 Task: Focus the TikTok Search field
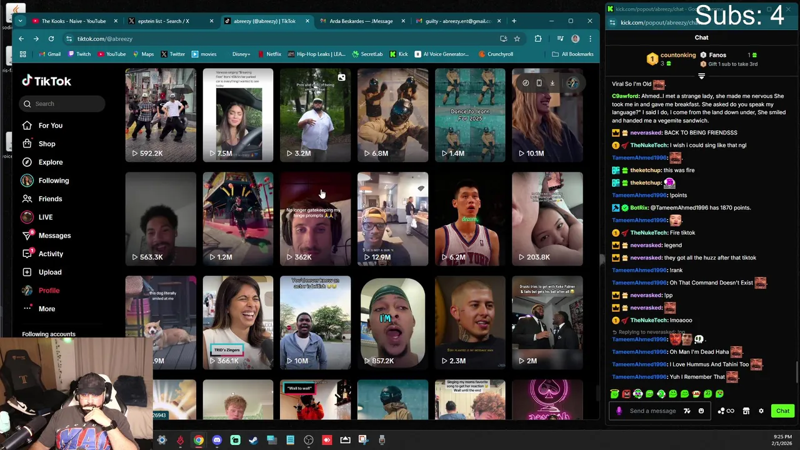(x=62, y=104)
